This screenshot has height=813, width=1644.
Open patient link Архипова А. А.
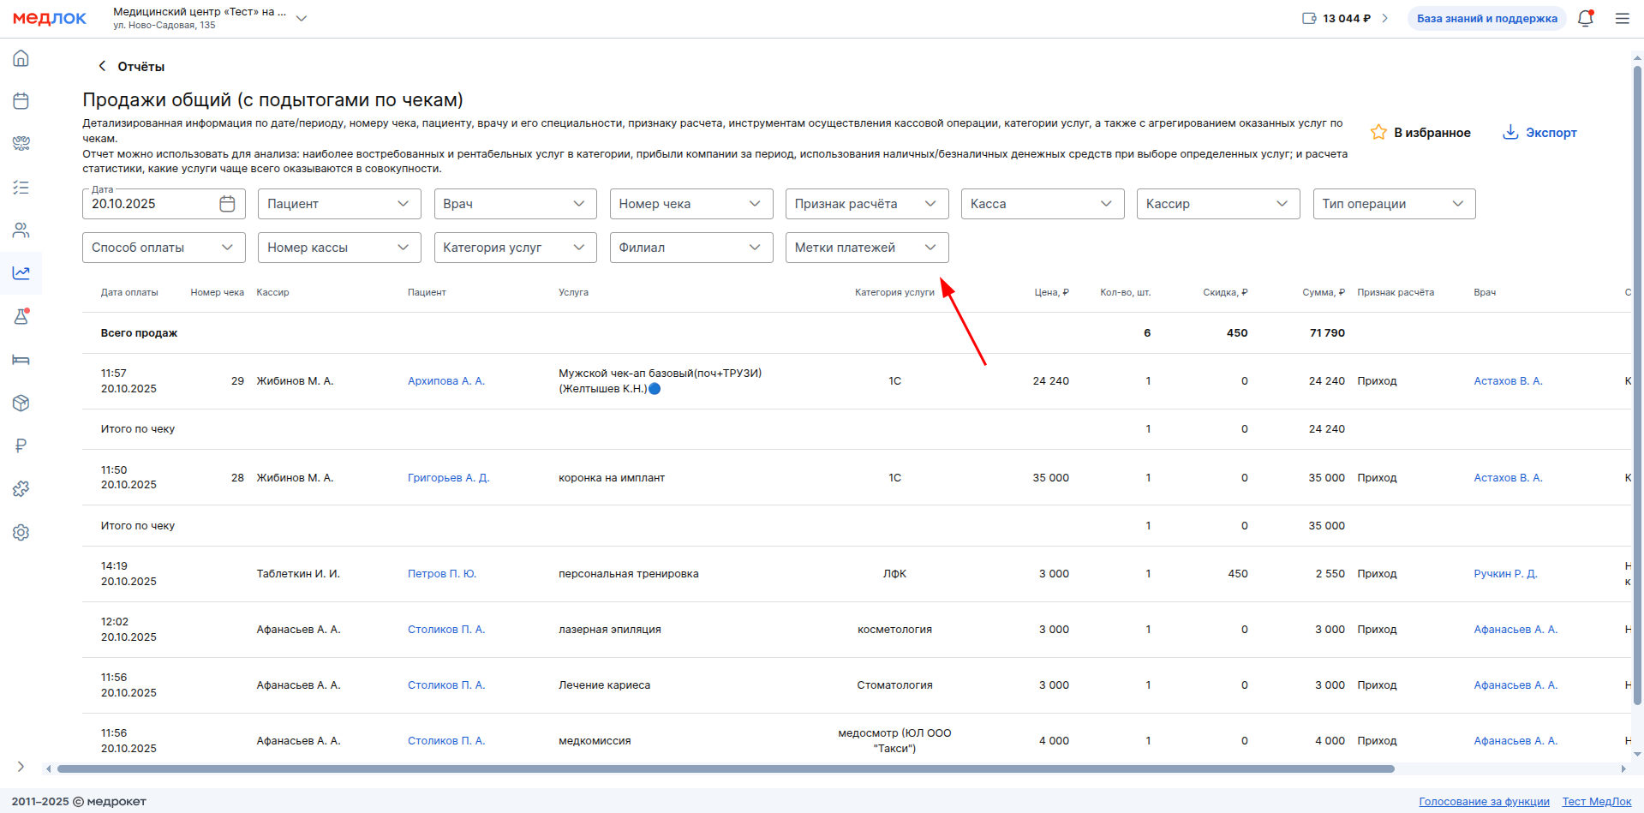pos(445,381)
